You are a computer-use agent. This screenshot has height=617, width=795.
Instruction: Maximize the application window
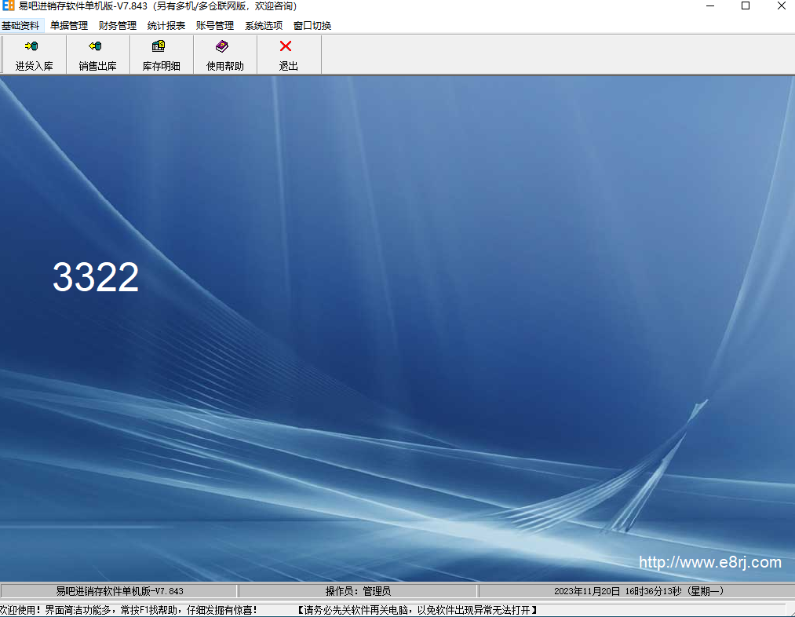coord(746,6)
